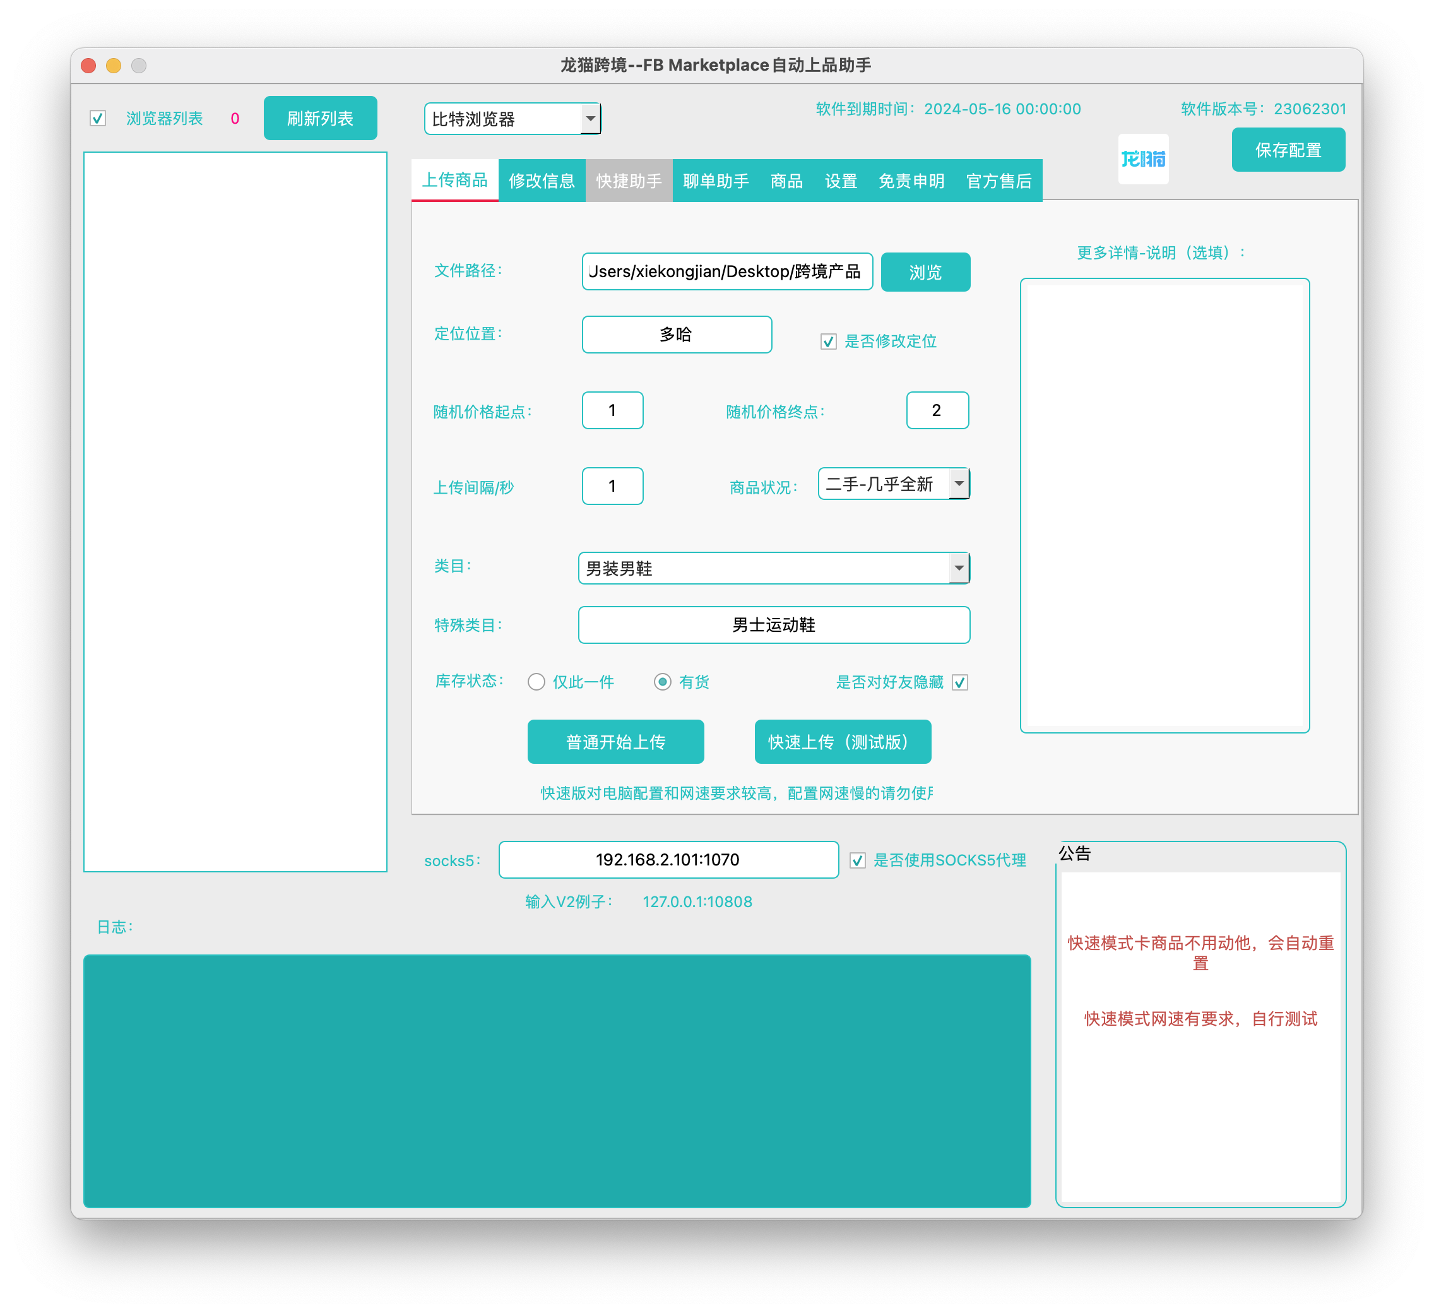Click the 保存配置 button
Viewport: 1434px width, 1313px height.
(1288, 150)
